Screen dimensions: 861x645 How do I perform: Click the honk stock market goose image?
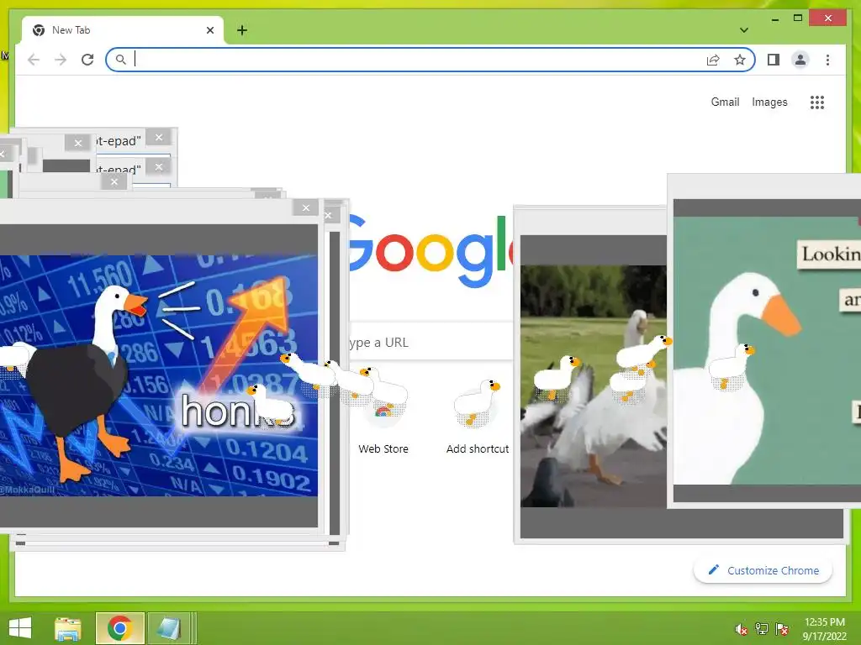click(x=159, y=375)
